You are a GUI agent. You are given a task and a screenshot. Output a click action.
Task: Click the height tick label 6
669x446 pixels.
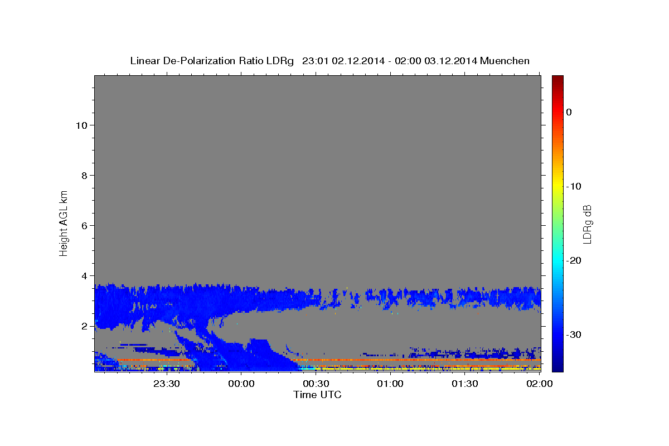click(x=84, y=225)
